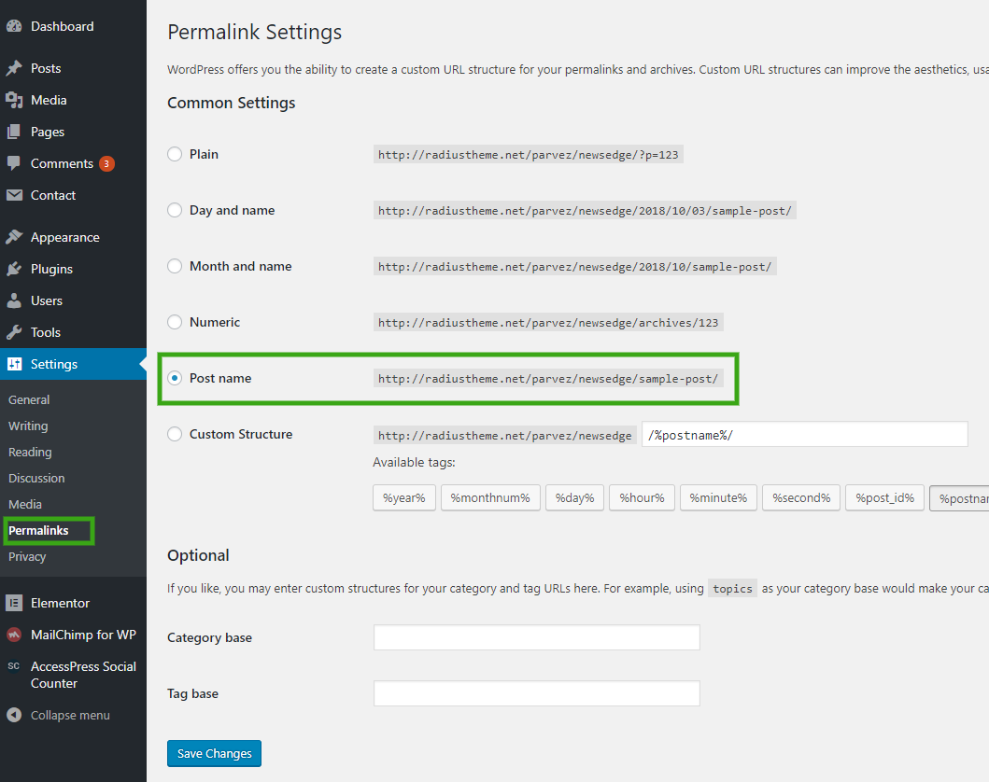
Task: Open the Dashboard menu item
Action: point(63,26)
